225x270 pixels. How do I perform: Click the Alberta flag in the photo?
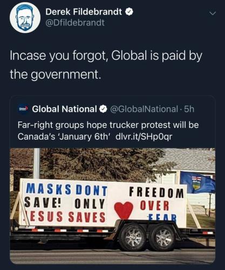[198, 182]
